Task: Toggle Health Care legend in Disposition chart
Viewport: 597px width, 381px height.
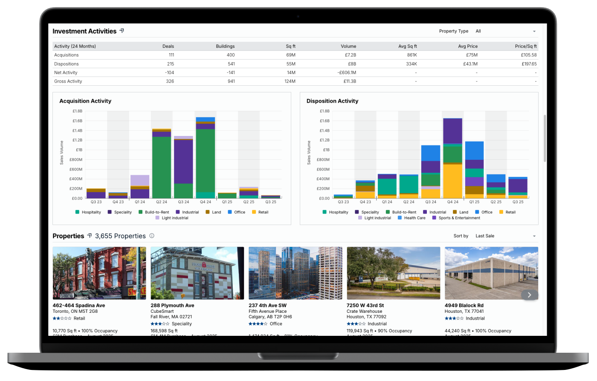Action: tap(412, 218)
